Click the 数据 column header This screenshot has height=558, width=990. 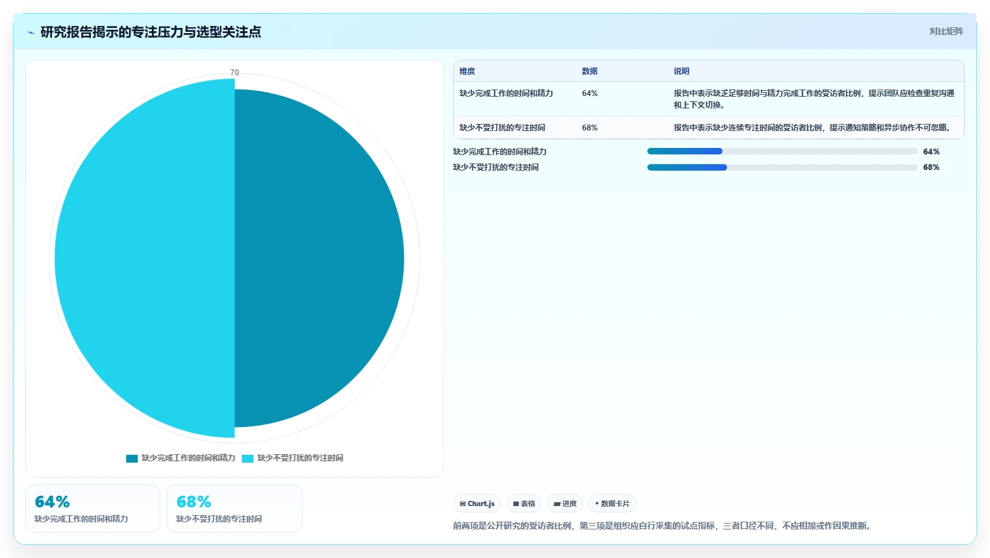coord(589,71)
